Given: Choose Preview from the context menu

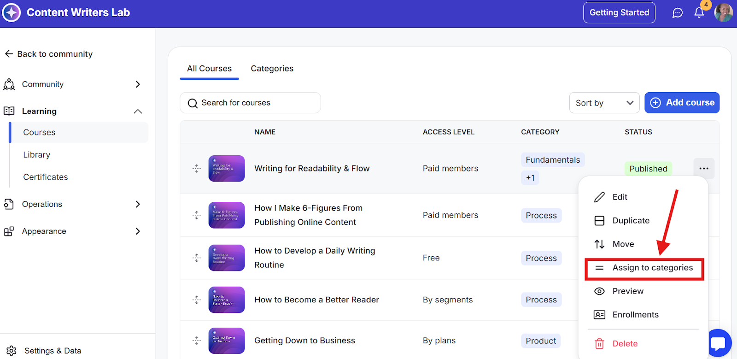Looking at the screenshot, I should pyautogui.click(x=627, y=291).
